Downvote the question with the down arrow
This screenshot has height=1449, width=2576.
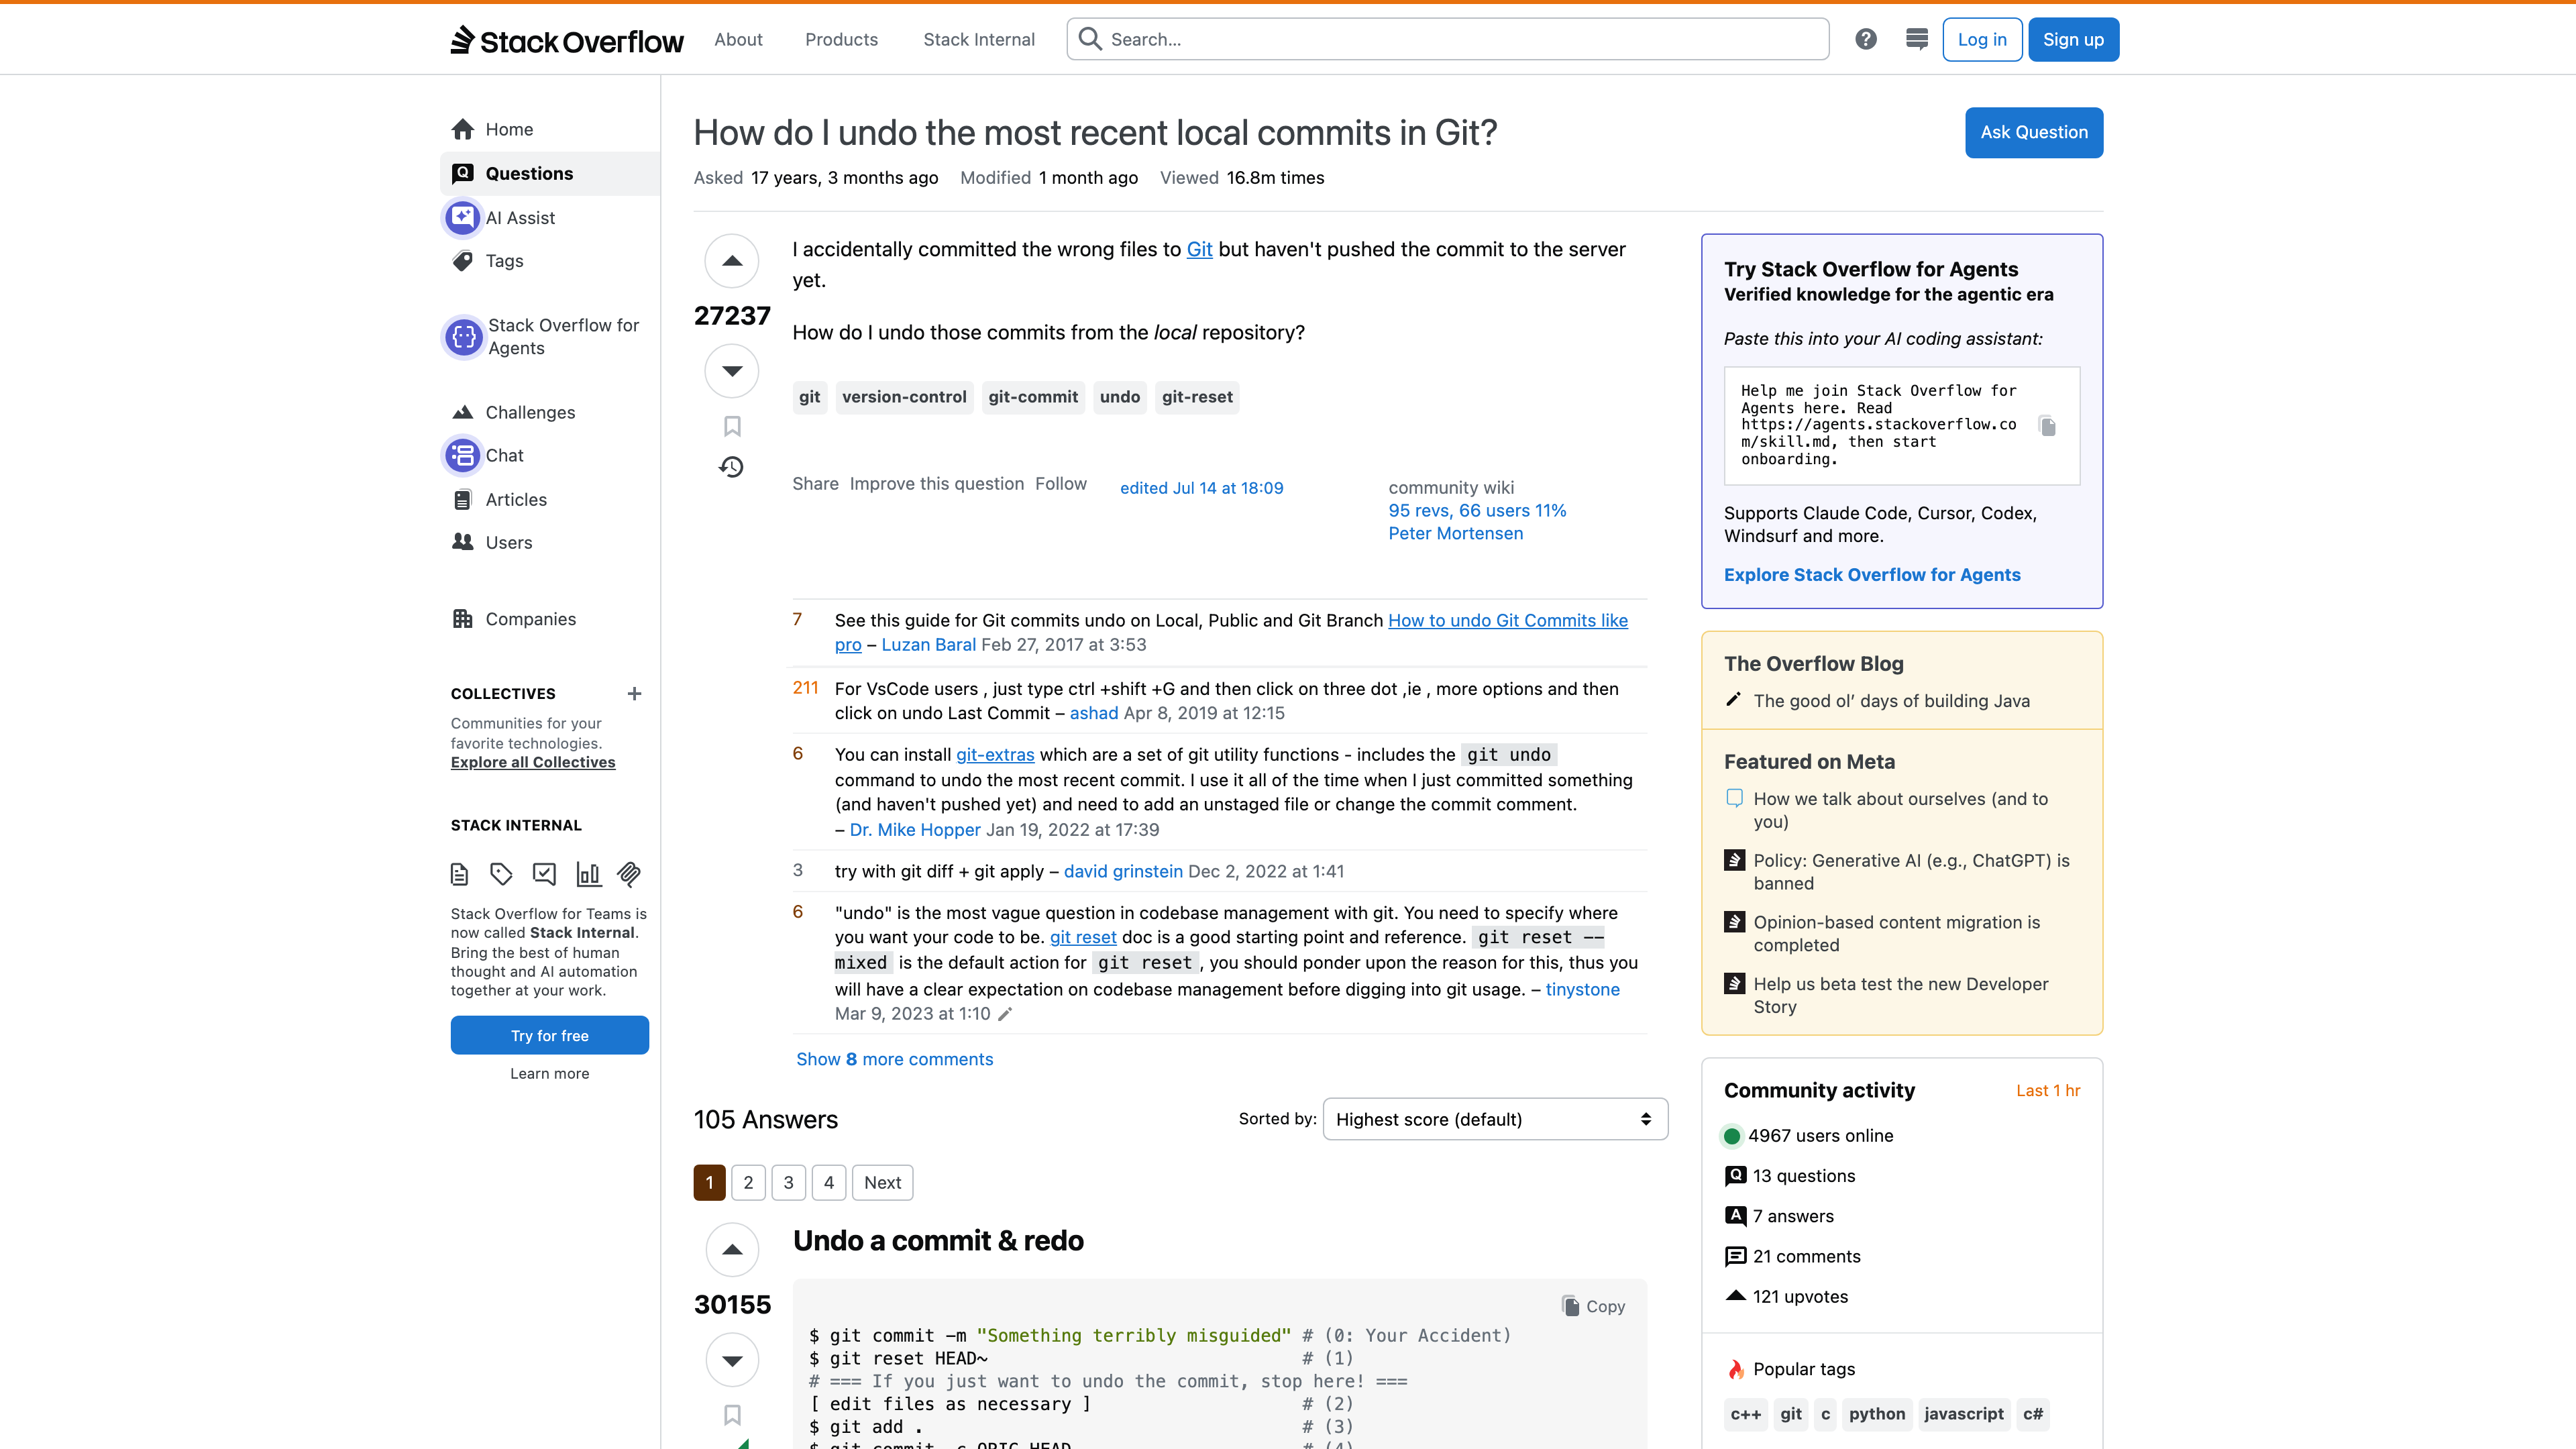click(732, 371)
